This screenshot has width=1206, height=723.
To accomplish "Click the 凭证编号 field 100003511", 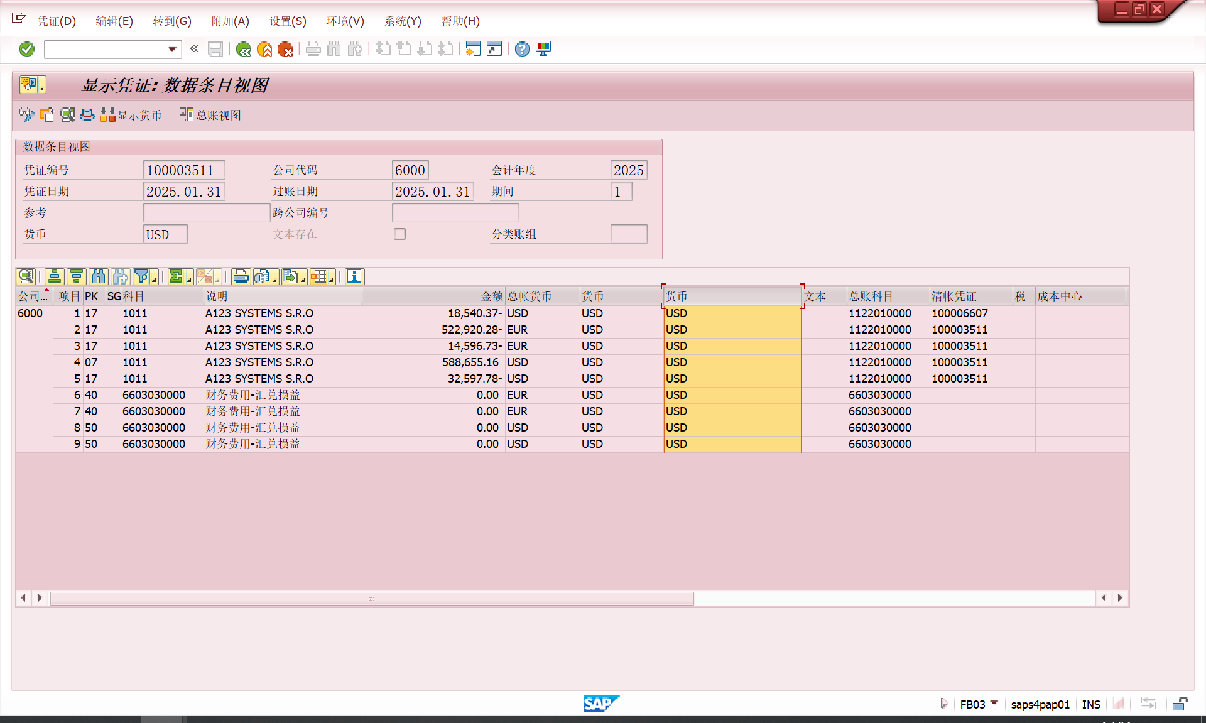I will pyautogui.click(x=184, y=170).
